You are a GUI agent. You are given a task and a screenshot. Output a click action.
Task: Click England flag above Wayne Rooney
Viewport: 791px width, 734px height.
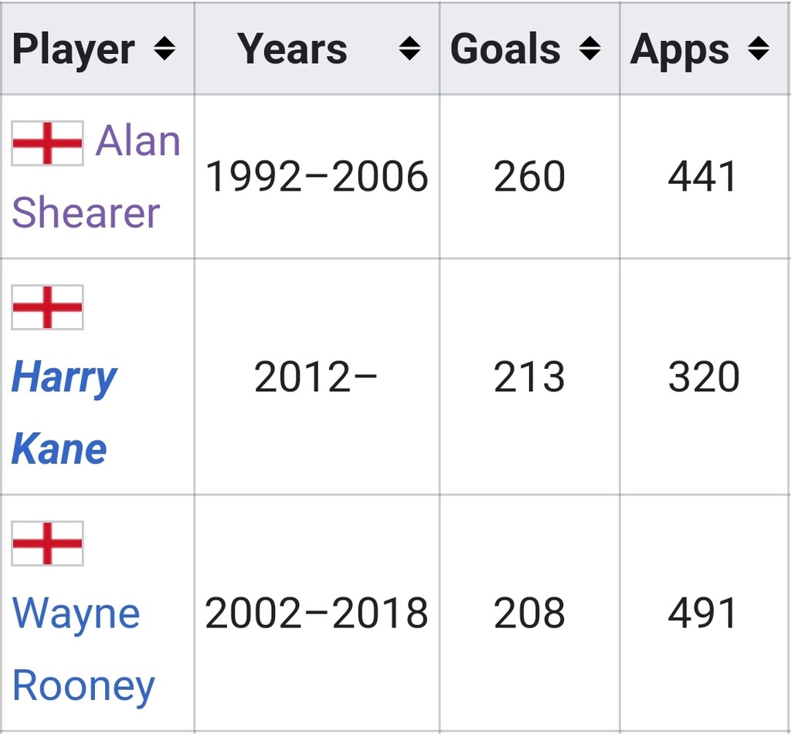47,543
